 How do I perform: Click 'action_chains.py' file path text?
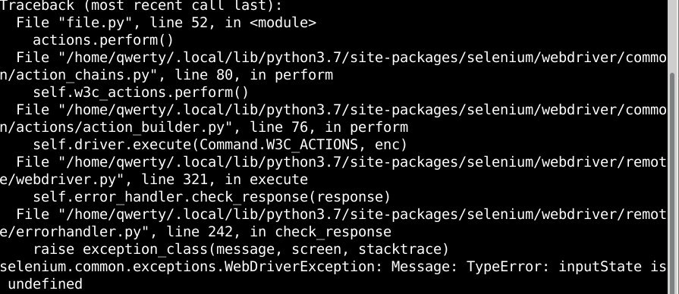pyautogui.click(x=83, y=75)
